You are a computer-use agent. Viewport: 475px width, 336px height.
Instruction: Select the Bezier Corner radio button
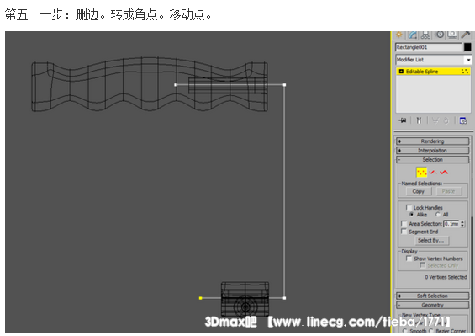pos(431,331)
